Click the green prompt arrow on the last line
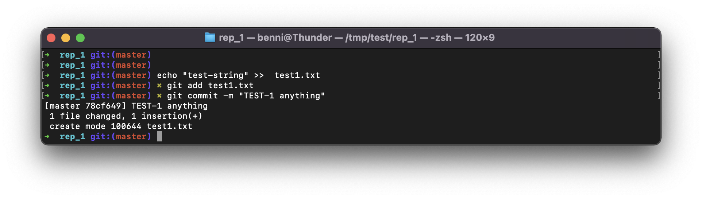 (47, 137)
